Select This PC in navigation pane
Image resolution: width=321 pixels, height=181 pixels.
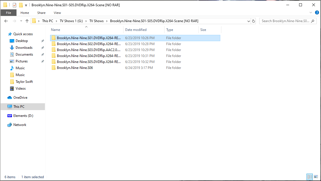coord(23,106)
